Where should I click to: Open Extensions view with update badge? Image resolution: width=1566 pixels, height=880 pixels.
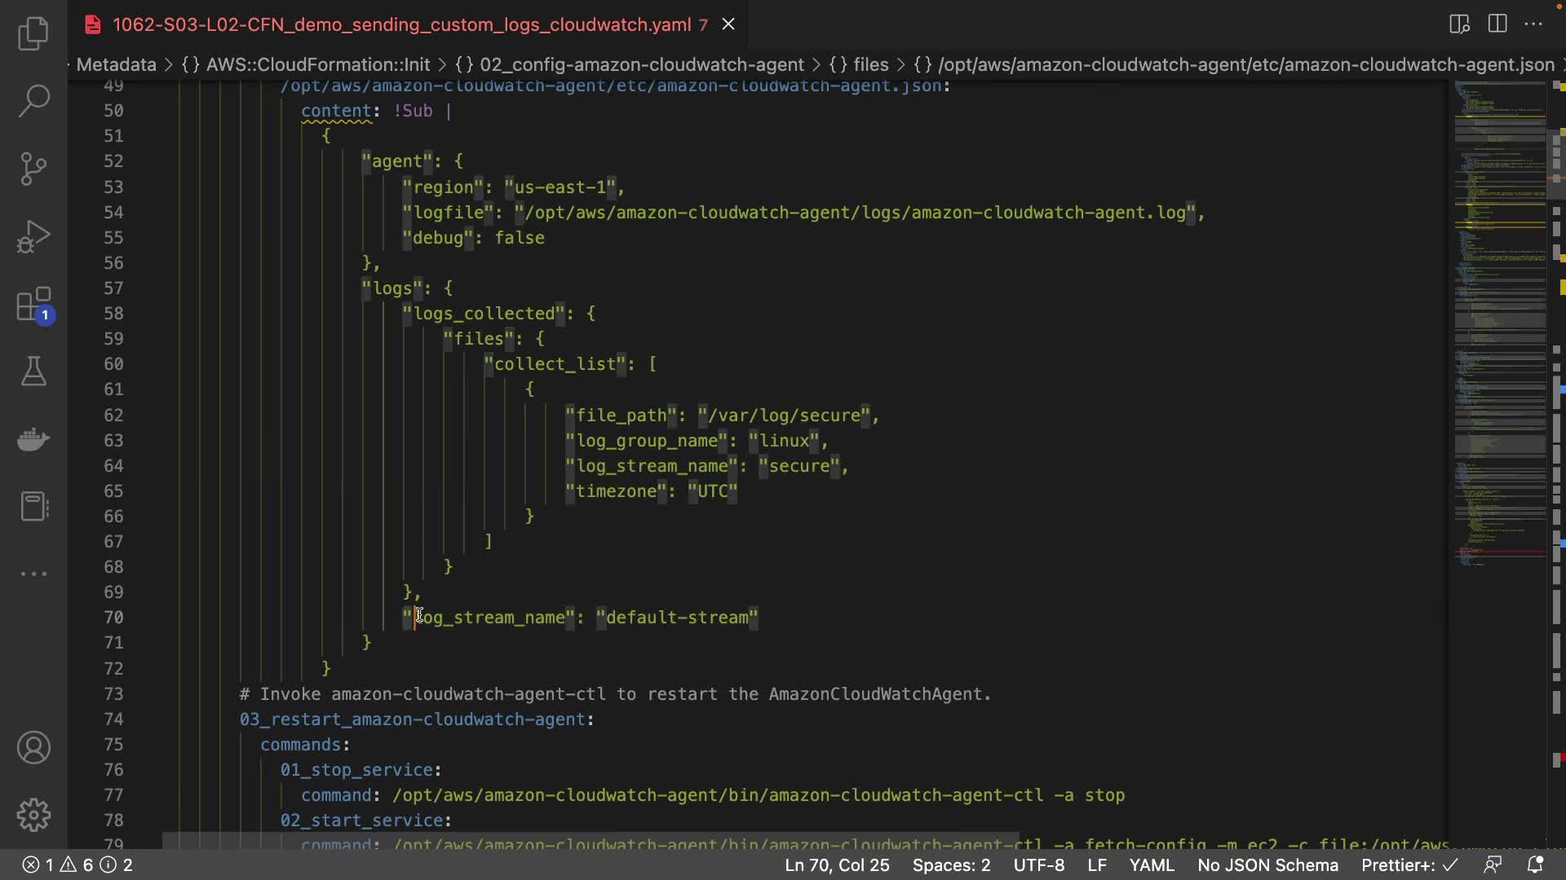(33, 306)
